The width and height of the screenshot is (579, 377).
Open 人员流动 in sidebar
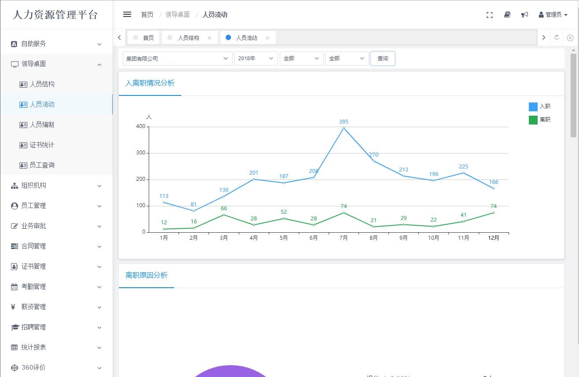56,105
